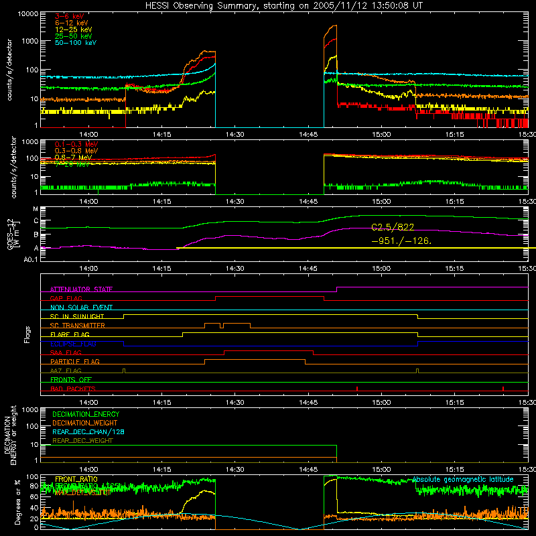Screen dimensions: 536x536
Task: Select the SAA_FLAG label
Action: point(66,352)
